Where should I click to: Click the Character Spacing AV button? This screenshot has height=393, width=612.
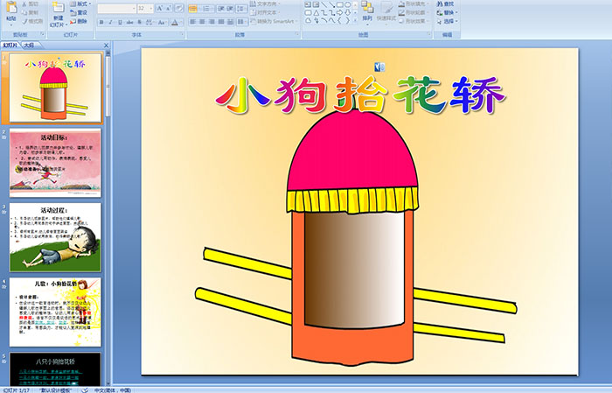(150, 22)
